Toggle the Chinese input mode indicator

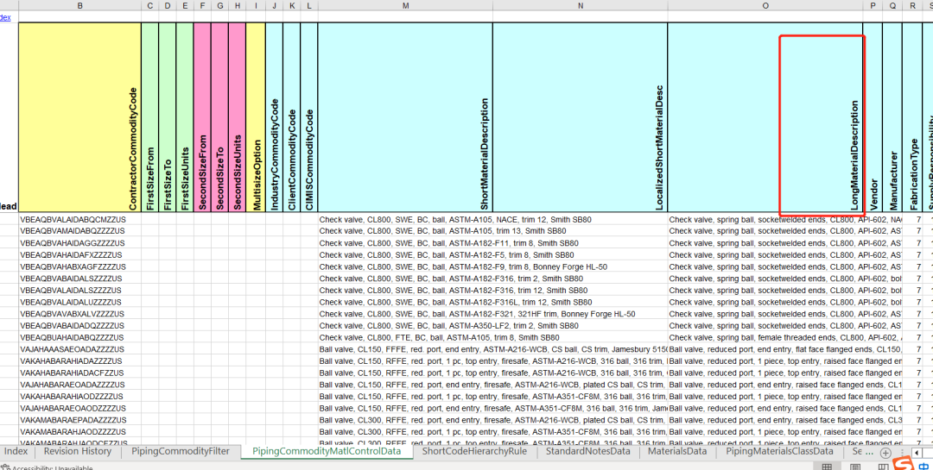pyautogui.click(x=923, y=465)
